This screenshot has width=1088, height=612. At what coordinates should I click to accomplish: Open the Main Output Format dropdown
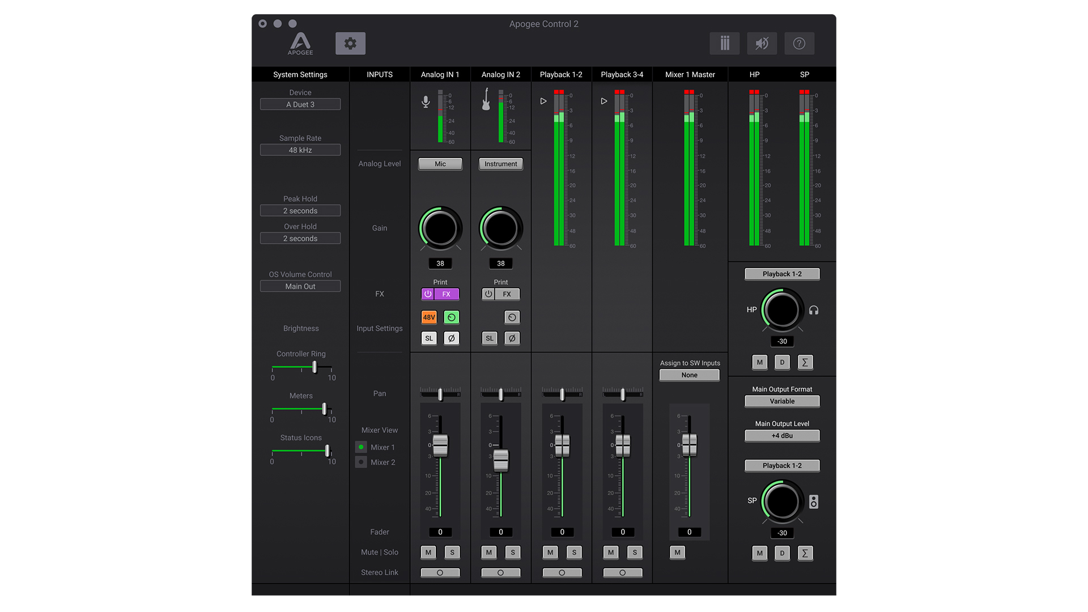click(x=782, y=401)
